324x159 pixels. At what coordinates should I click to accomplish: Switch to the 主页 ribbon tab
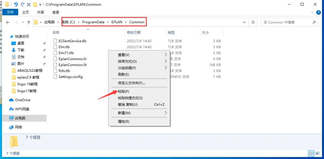coord(25,12)
